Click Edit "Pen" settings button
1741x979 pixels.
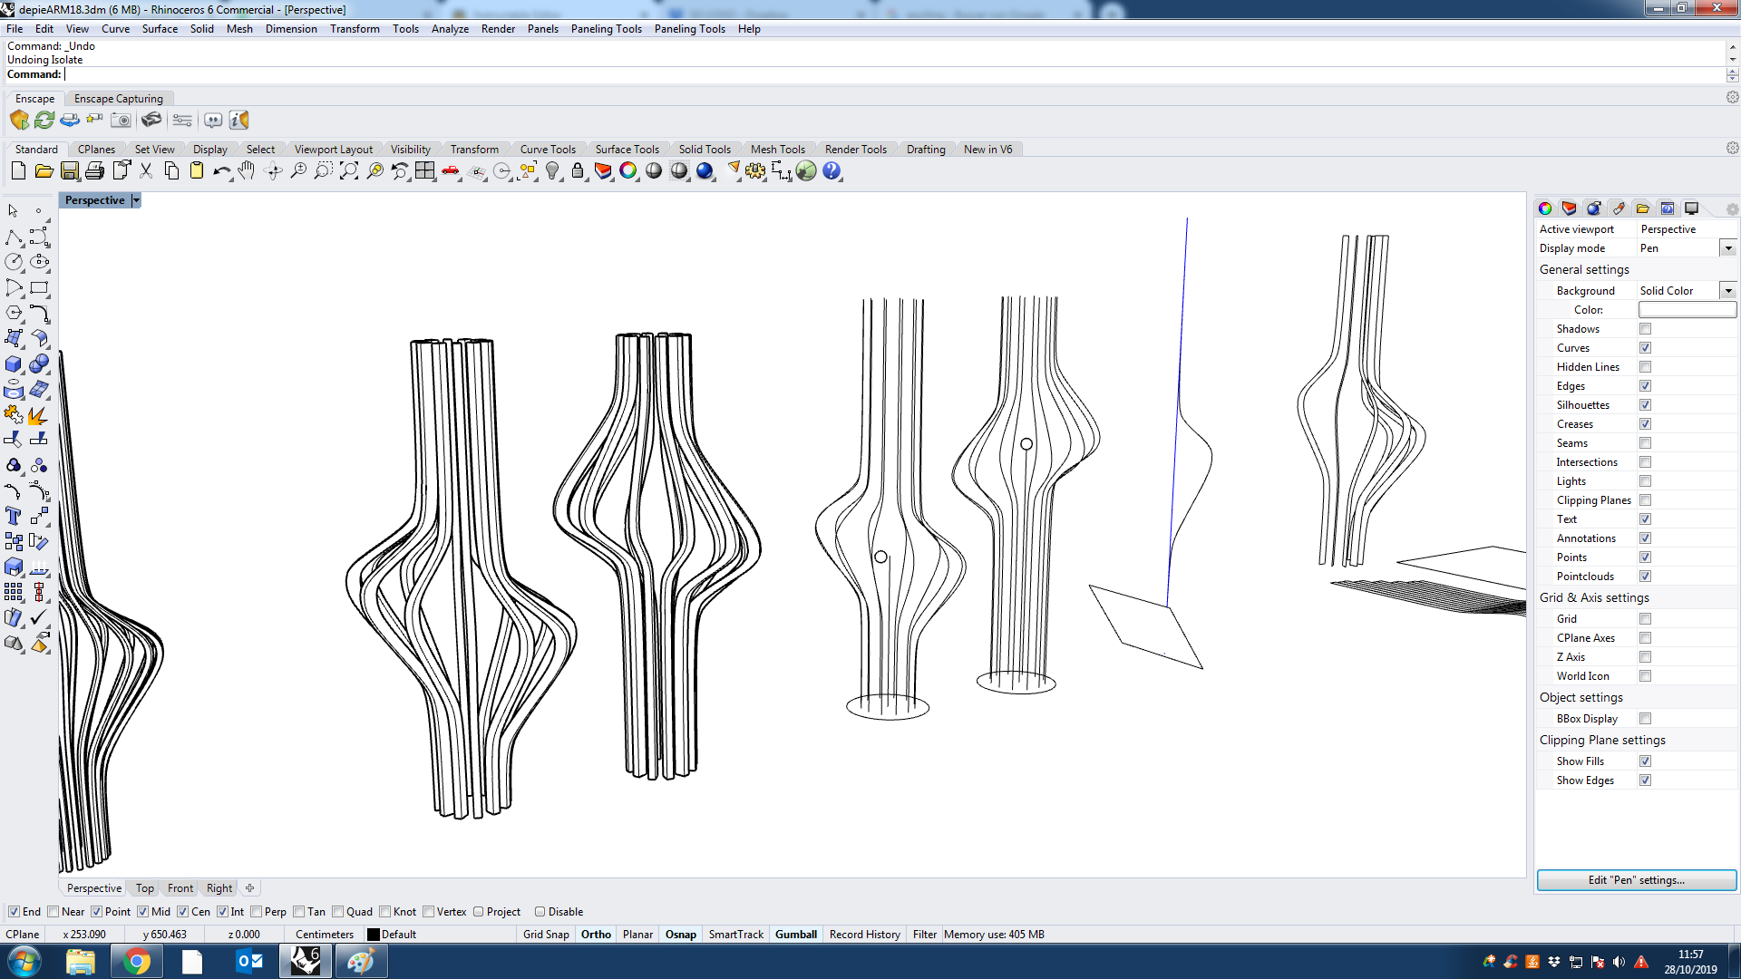click(1636, 880)
